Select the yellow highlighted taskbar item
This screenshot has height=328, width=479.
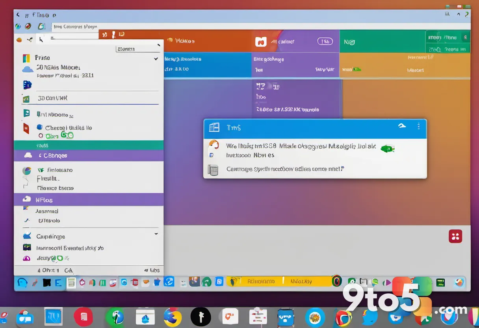tap(279, 281)
